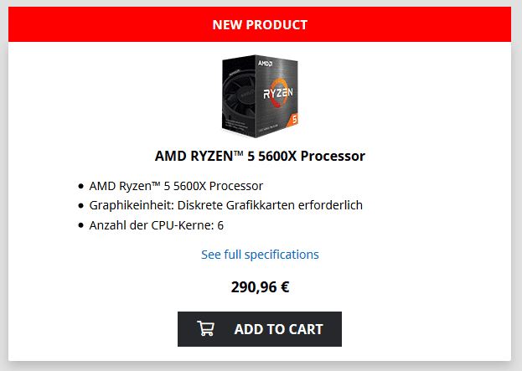Viewport: 522px width, 371px height.
Task: Click the bullet dot before AMD Ryzen line
Action: 80,186
